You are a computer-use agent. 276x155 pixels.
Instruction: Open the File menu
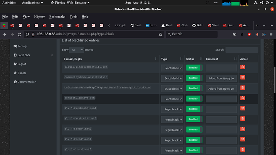(5, 17)
